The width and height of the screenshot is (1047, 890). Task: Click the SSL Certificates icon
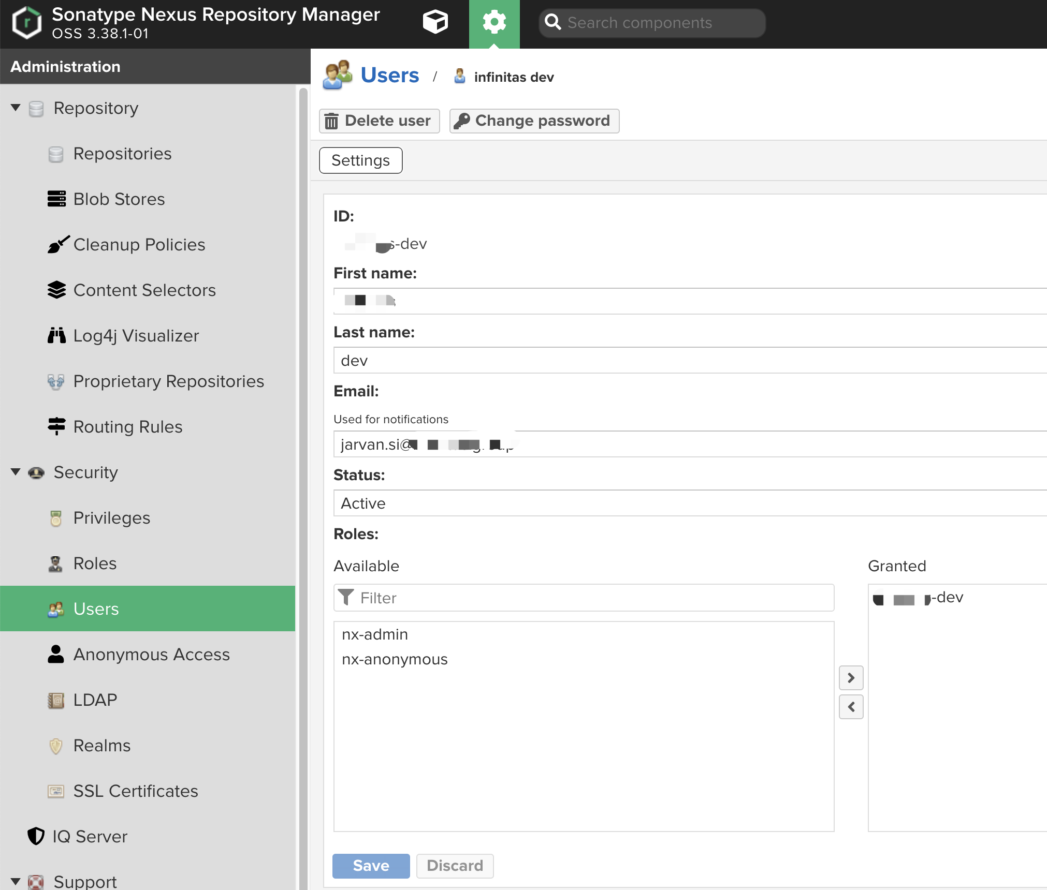pos(56,791)
